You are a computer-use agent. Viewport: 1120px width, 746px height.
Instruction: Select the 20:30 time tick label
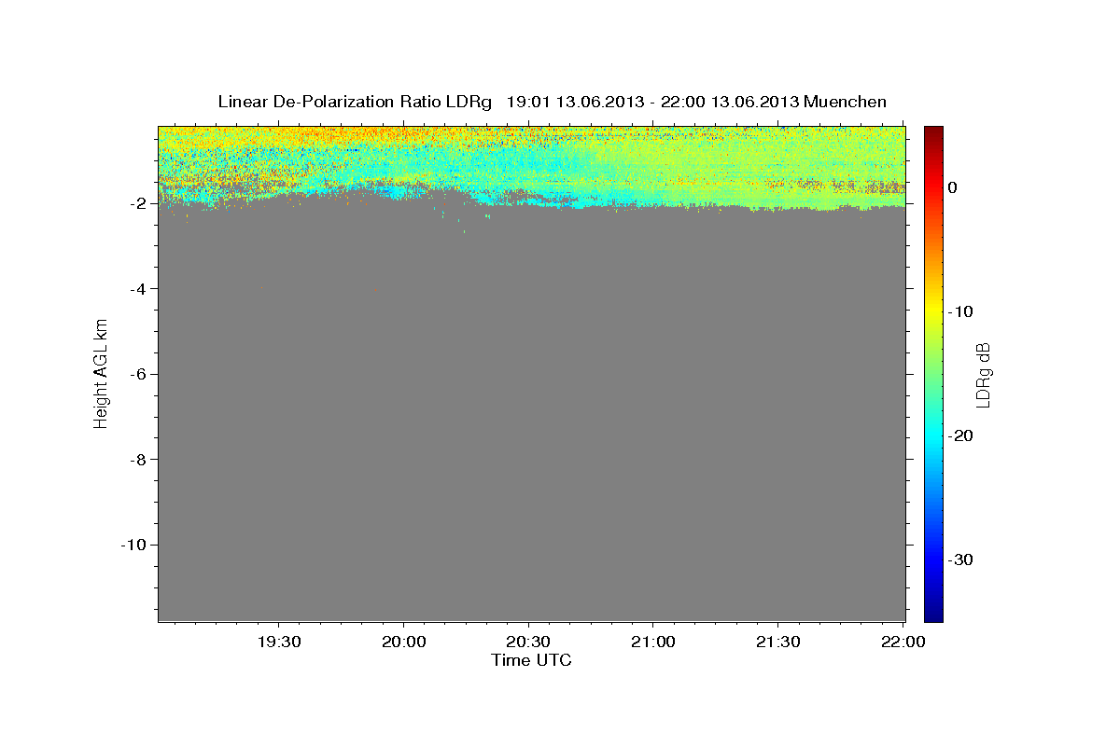[528, 642]
